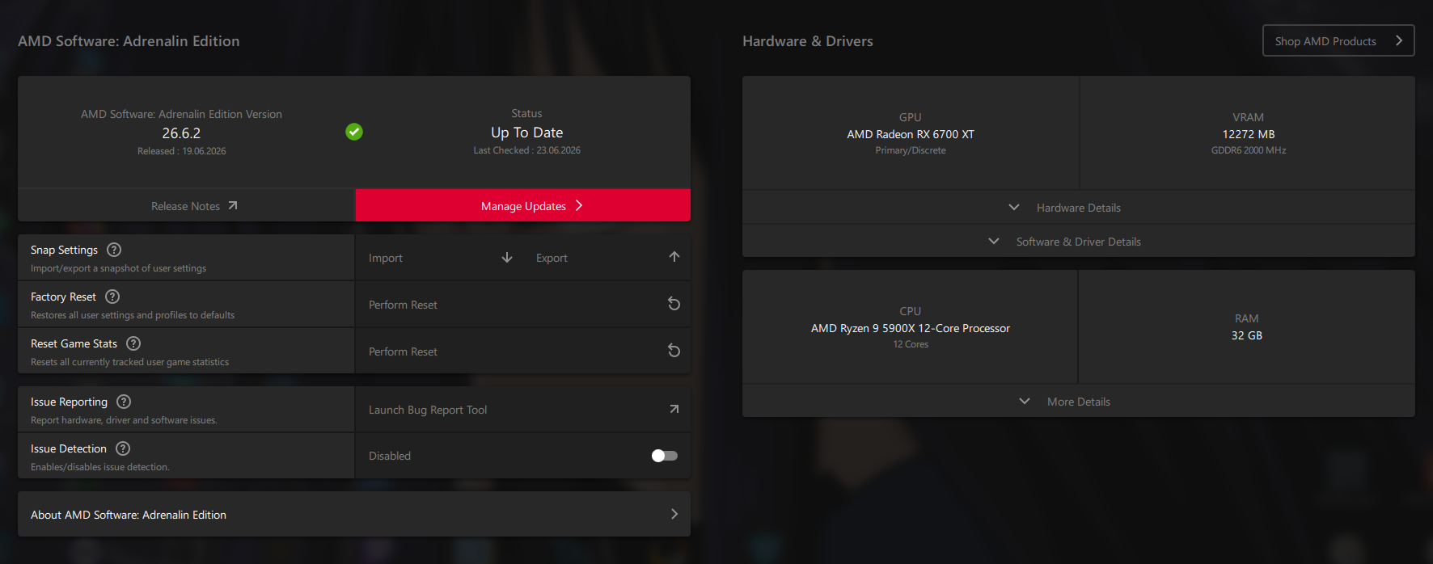Click the Release Notes external arrow icon
The height and width of the screenshot is (564, 1433).
tap(233, 206)
